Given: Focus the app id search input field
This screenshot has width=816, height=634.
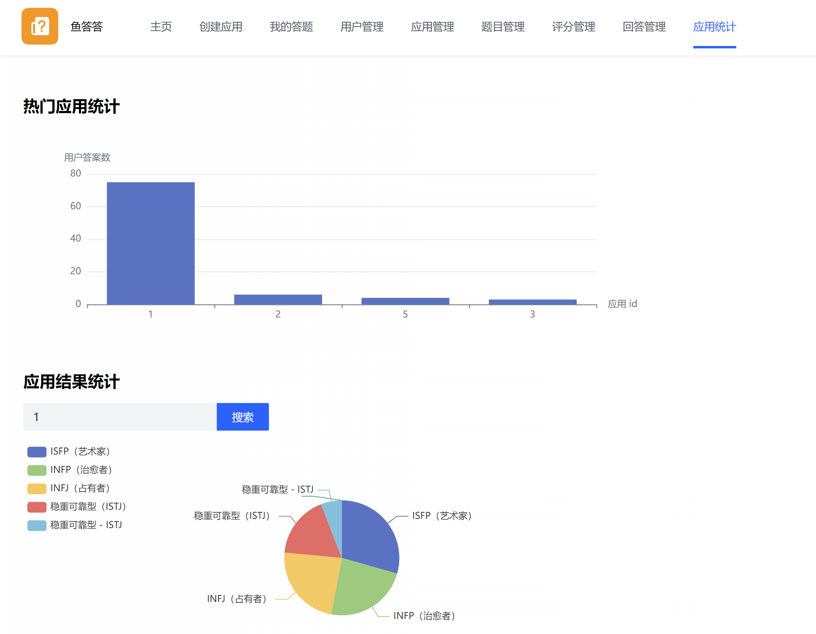Looking at the screenshot, I should (x=120, y=417).
